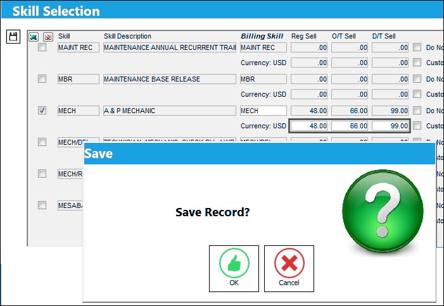Click MBR currency O/T Sell field
The height and width of the screenshot is (306, 444).
coord(350,94)
